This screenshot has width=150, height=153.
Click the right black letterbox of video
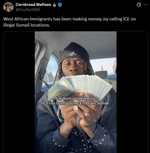(x=132, y=92)
